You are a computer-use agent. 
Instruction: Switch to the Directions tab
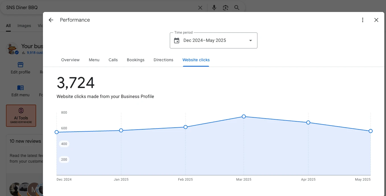163,60
